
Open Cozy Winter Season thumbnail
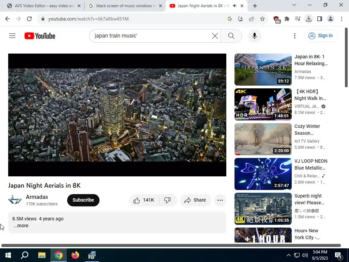[263, 139]
